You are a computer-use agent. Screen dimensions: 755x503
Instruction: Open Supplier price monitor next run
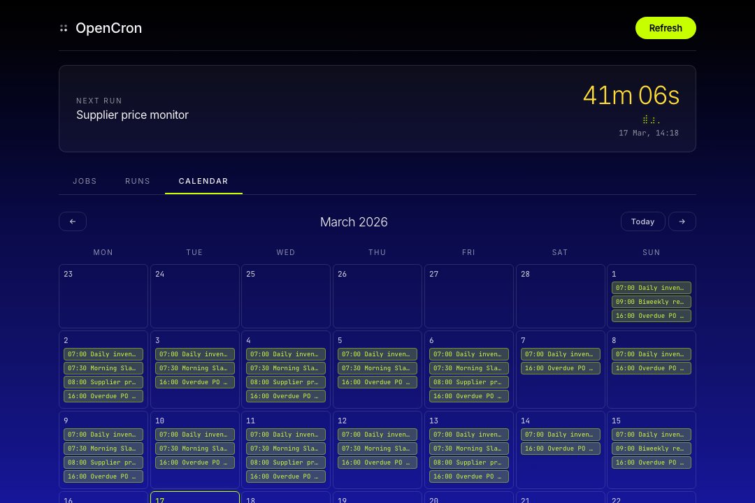coord(132,115)
